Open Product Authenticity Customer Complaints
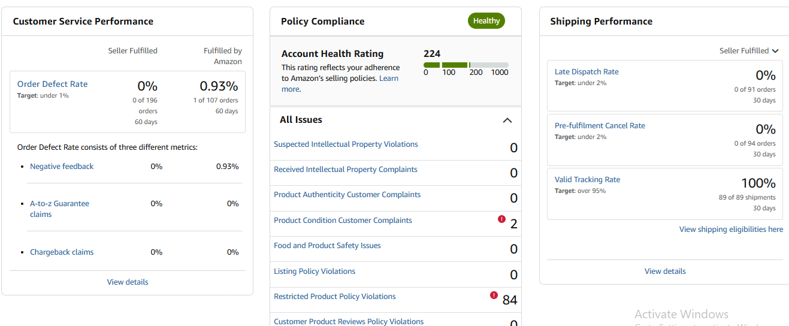 347,195
